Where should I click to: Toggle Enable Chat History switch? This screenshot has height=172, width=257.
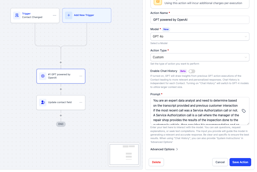tap(192, 71)
